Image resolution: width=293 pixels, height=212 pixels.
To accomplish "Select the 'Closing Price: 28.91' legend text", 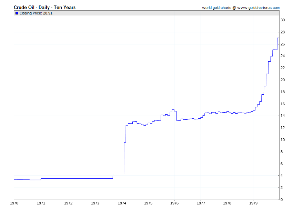I will 36,13.
